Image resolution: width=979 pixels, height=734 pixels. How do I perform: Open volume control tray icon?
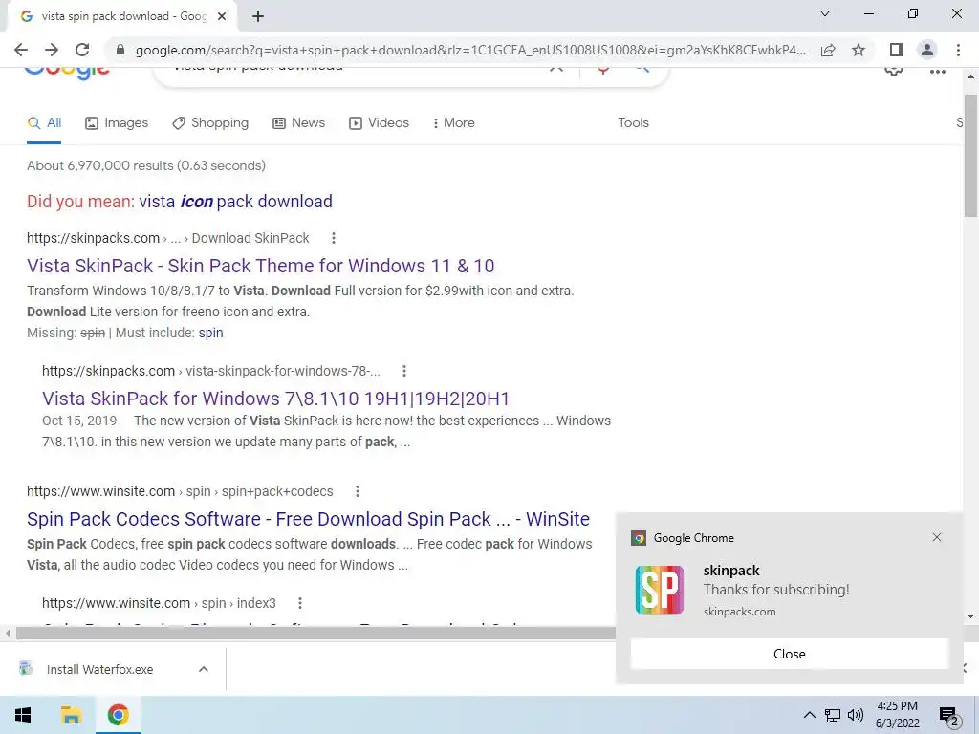point(856,715)
